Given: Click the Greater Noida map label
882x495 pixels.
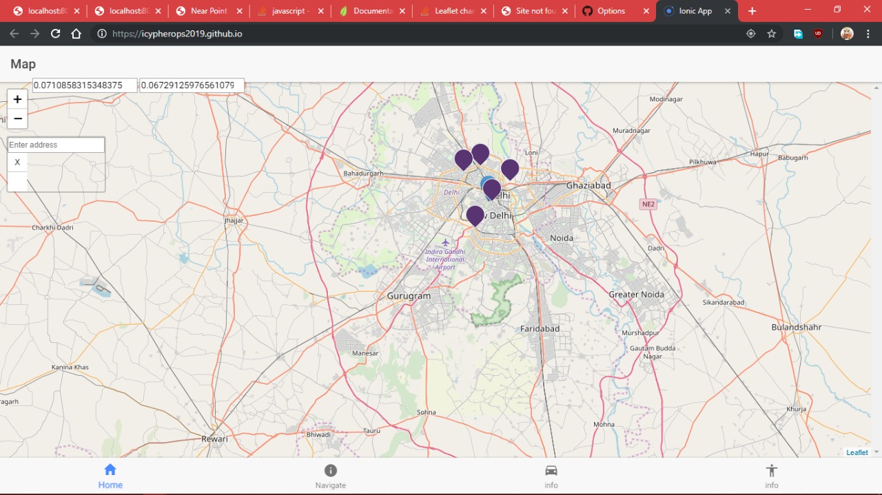Looking at the screenshot, I should 637,295.
